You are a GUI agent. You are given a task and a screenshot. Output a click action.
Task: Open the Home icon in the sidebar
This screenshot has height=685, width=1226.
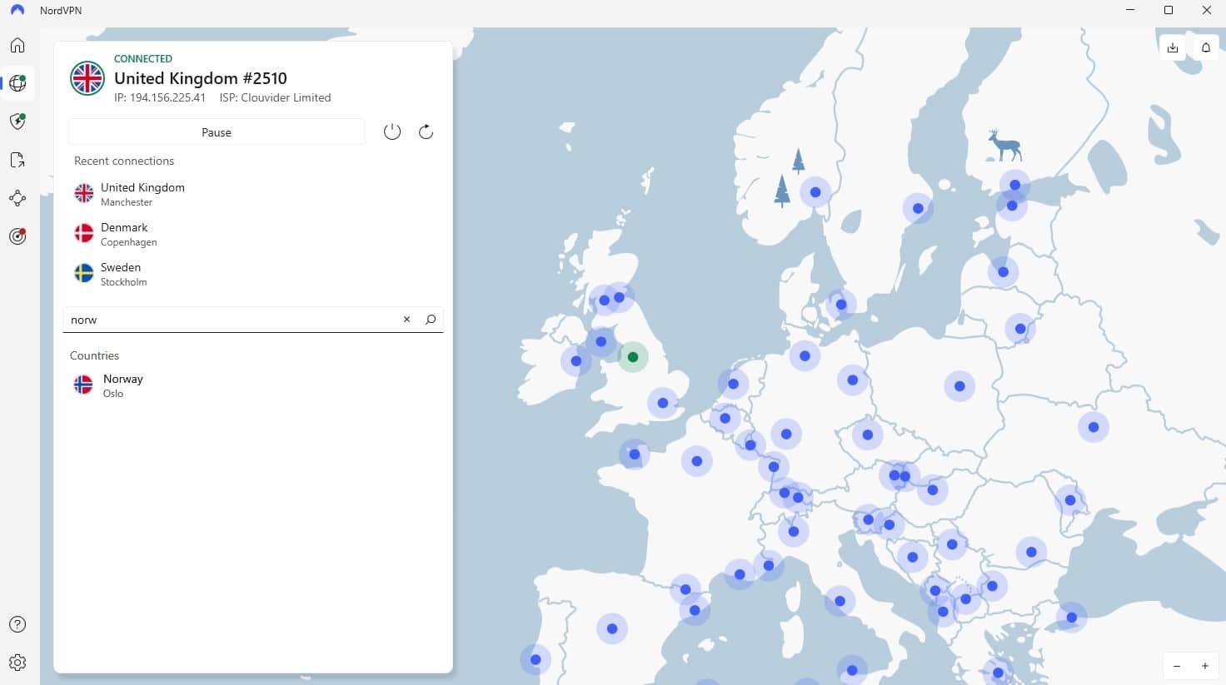(x=17, y=45)
